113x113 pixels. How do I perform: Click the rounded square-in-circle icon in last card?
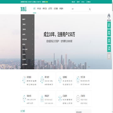click(x=78, y=99)
